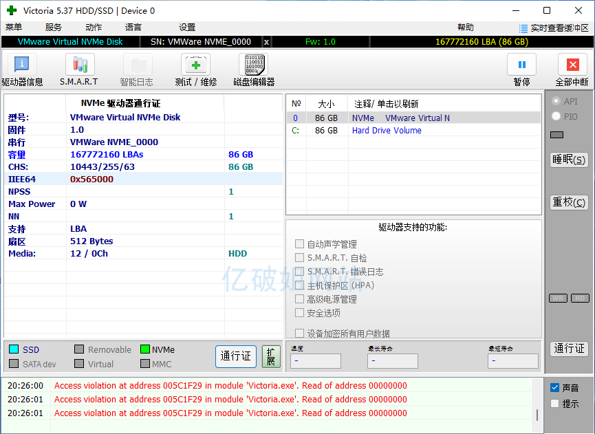This screenshot has width=595, height=434.
Task: Click the 扩展 expand button
Action: click(271, 356)
